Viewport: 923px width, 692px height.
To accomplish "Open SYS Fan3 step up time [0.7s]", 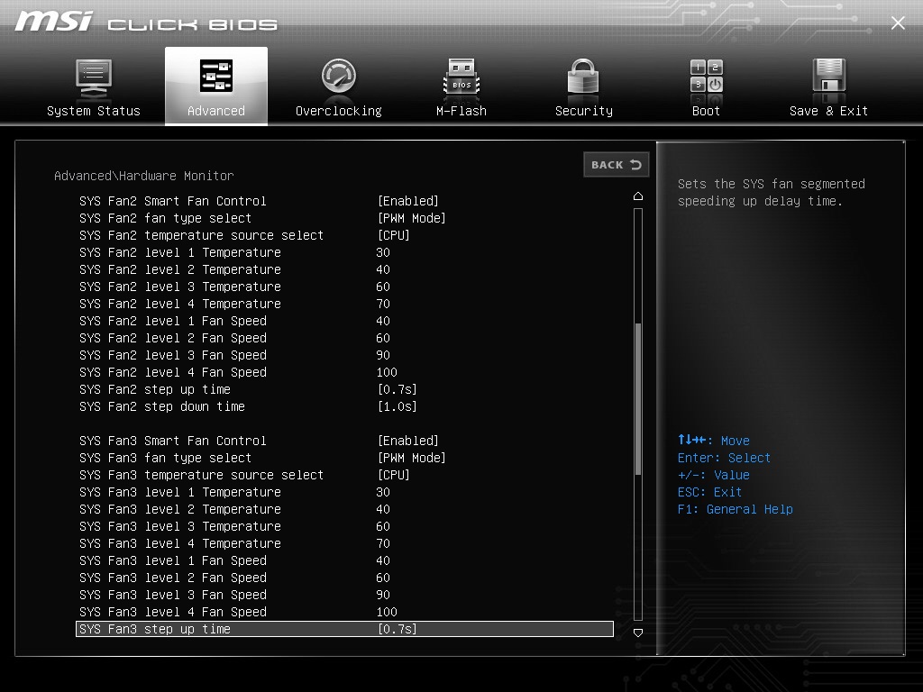I will [398, 629].
